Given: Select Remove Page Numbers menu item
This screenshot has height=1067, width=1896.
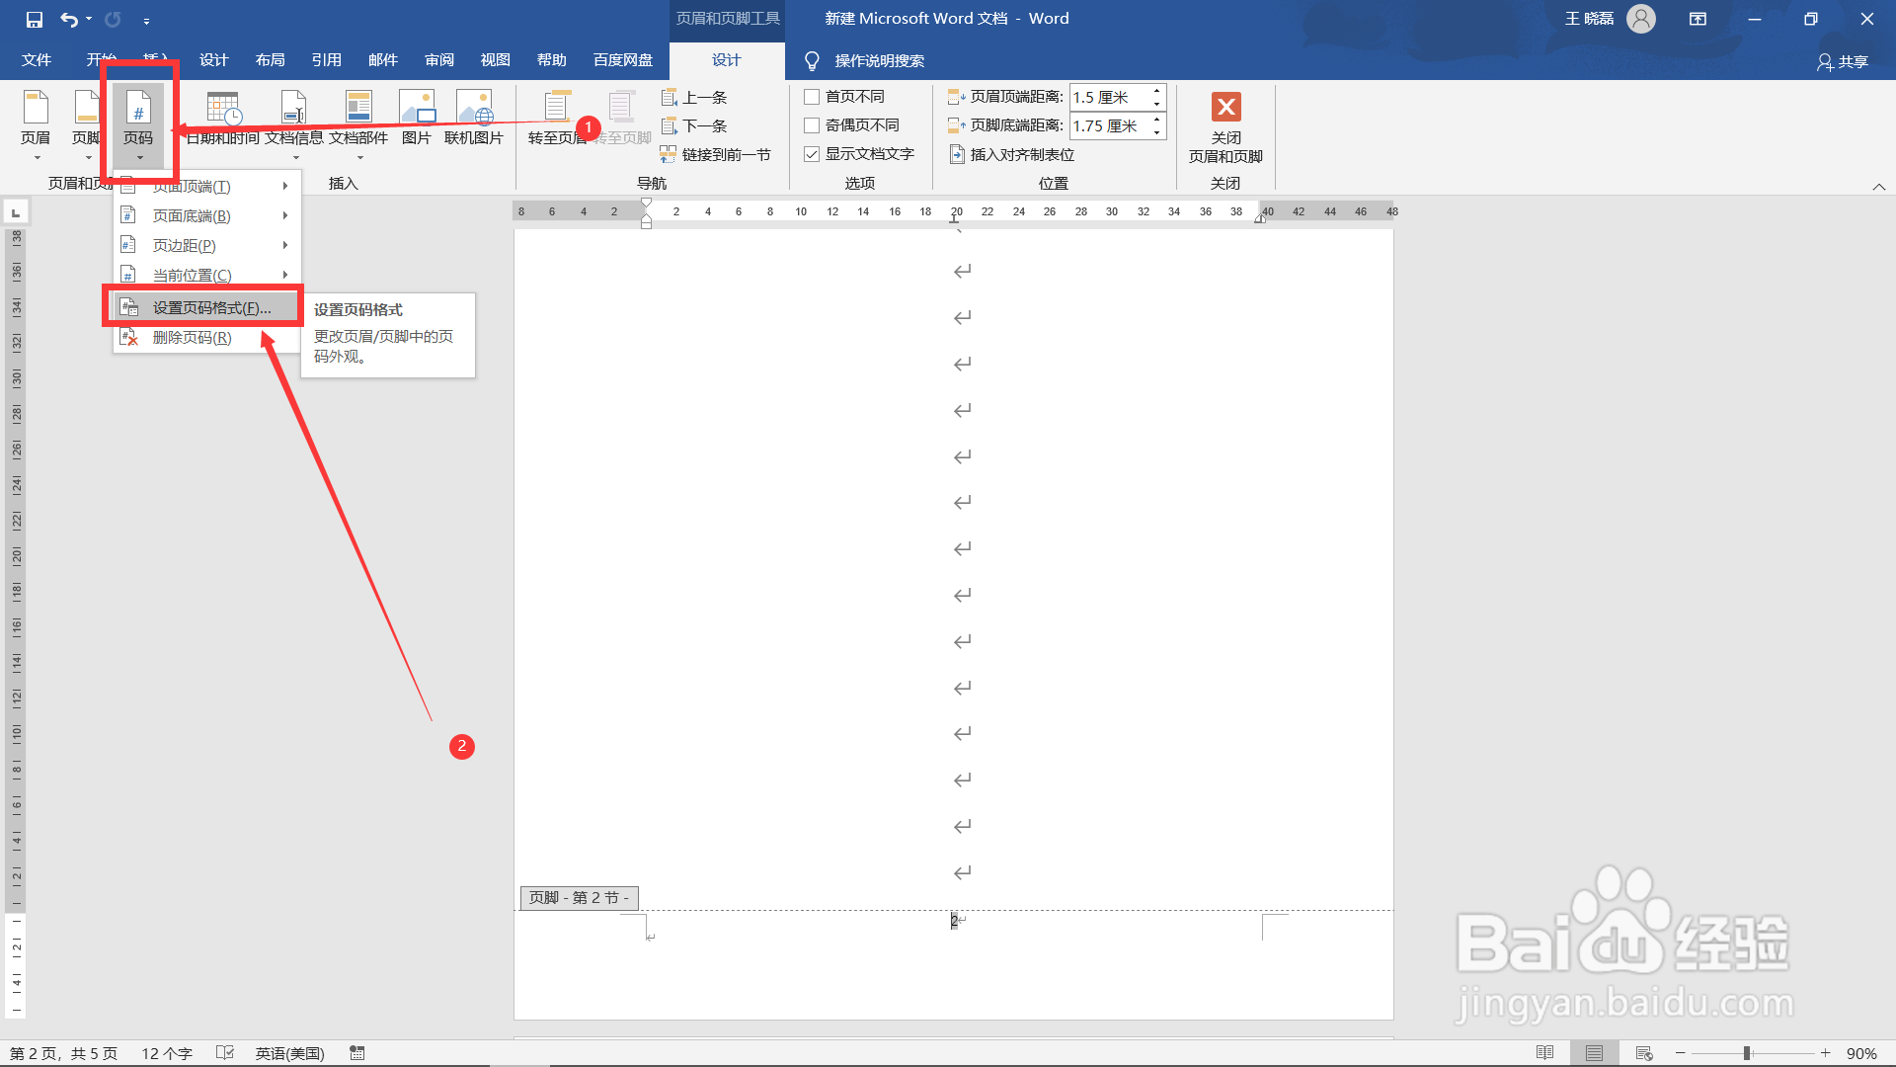Looking at the screenshot, I should point(193,338).
